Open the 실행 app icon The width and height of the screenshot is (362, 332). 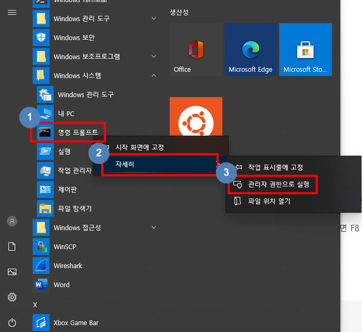45,151
